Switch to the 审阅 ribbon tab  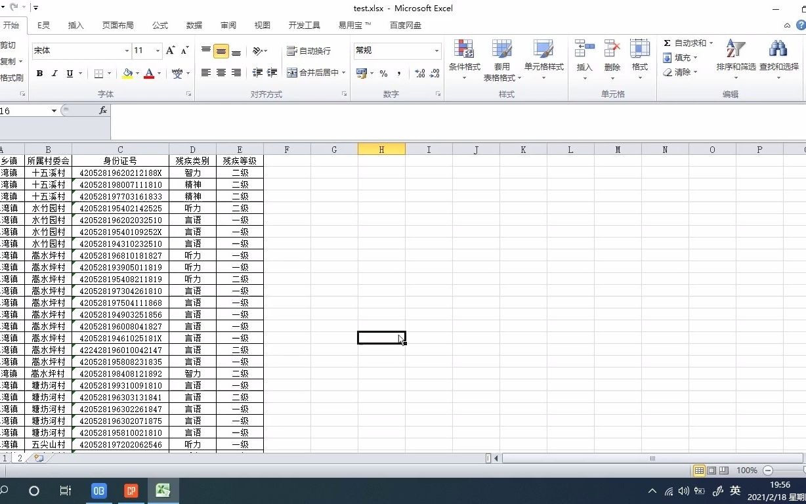(228, 26)
